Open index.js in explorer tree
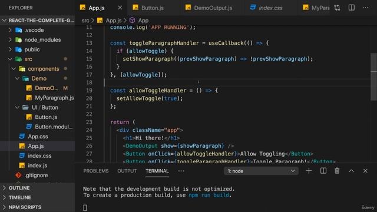This screenshot has height=212, width=377. pos(37,165)
